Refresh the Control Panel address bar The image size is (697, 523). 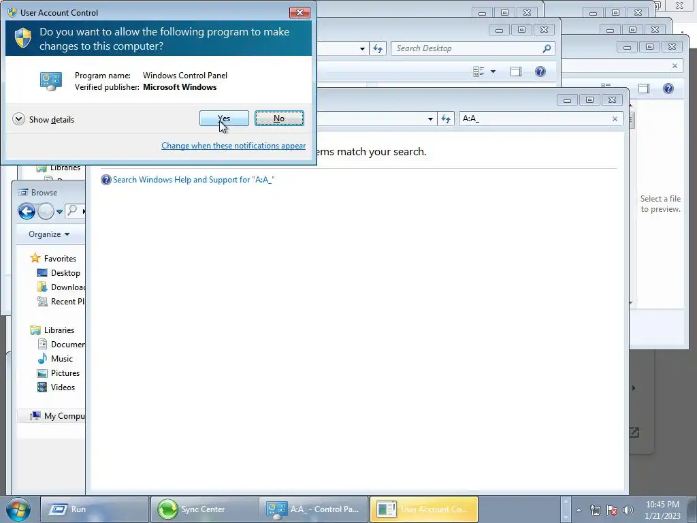[446, 118]
